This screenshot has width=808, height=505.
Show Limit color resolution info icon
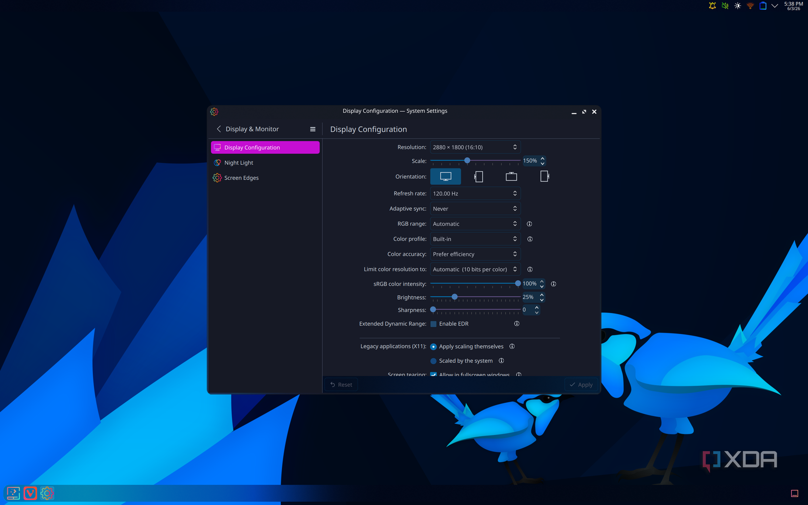point(530,269)
